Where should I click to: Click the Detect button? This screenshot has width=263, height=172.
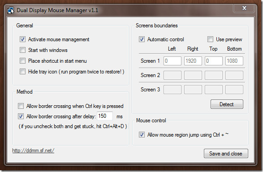227,104
